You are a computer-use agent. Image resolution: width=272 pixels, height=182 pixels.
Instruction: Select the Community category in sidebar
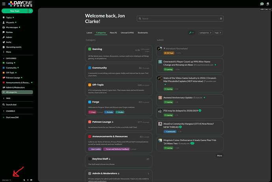point(11,68)
